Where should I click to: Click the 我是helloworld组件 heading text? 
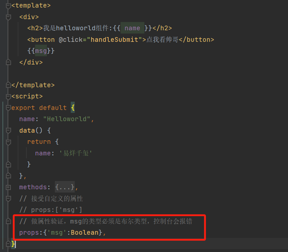coord(76,28)
